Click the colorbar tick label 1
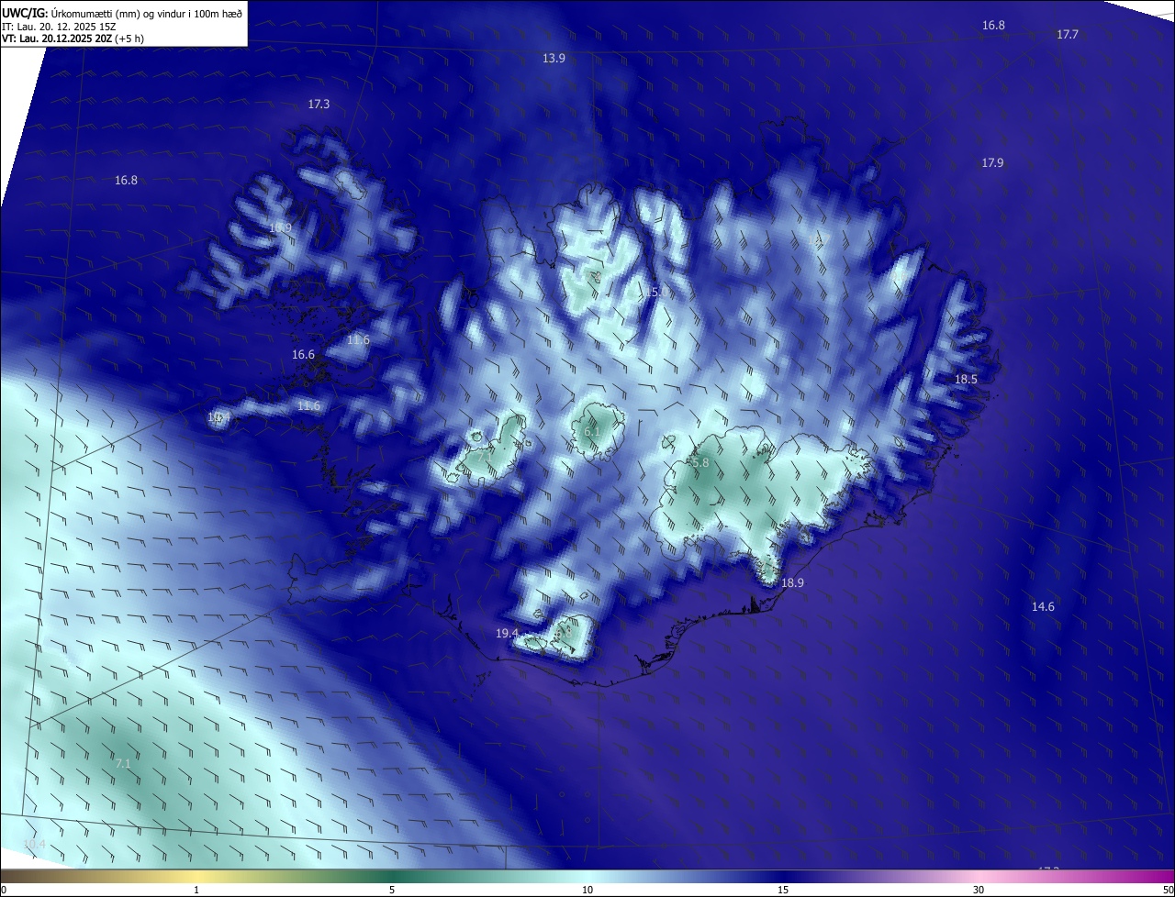The height and width of the screenshot is (897, 1175). 196,890
